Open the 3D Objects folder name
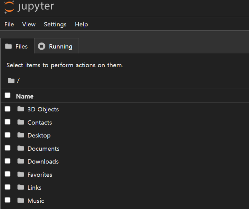This screenshot has width=249, height=209. [x=43, y=109]
